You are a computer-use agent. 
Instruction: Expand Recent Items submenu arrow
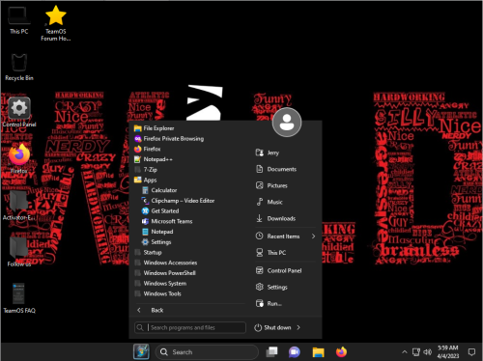313,236
